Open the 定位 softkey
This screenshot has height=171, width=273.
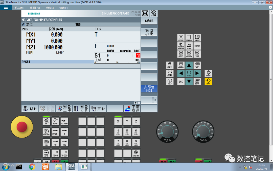click(98, 108)
